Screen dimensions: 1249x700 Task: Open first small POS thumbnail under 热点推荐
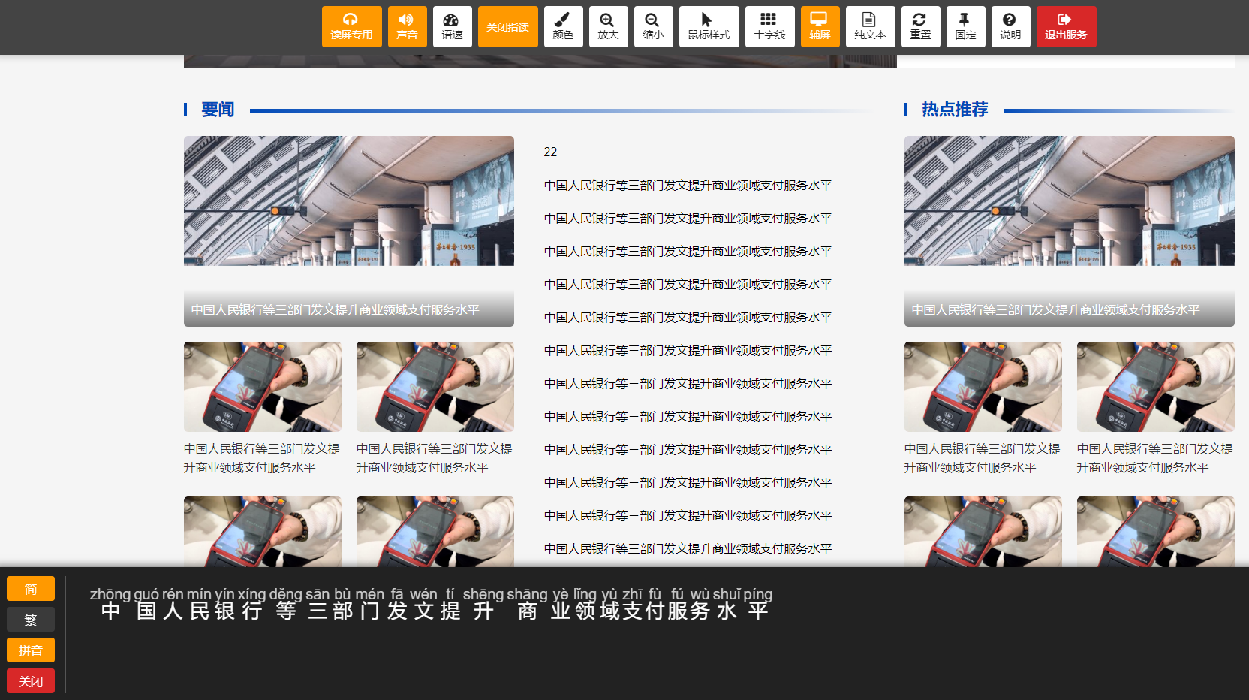[983, 387]
